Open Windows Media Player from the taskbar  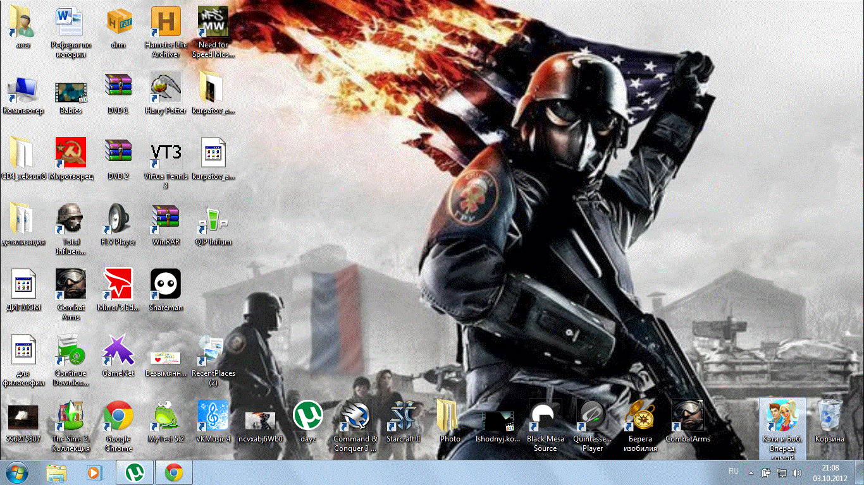[95, 472]
